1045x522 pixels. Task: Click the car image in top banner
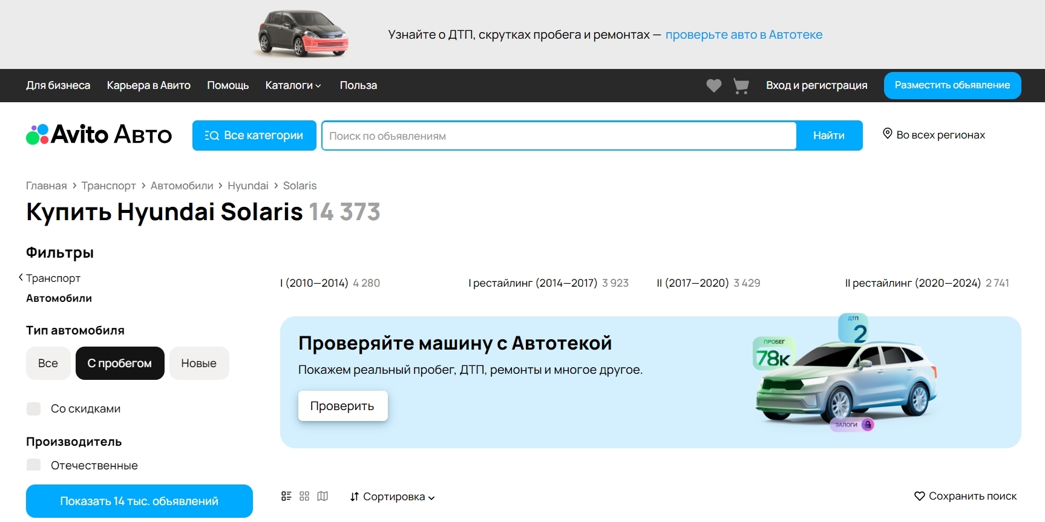[x=303, y=33]
